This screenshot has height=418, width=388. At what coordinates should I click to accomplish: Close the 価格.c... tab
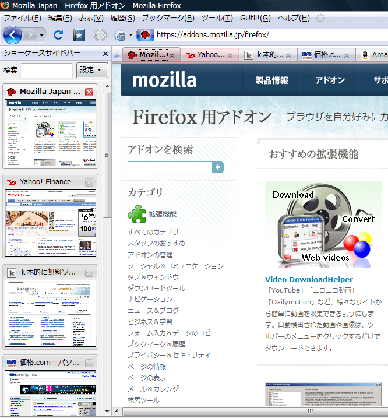347,55
